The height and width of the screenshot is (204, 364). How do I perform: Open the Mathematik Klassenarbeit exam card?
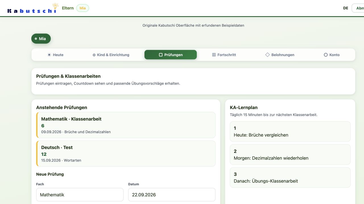[x=126, y=125]
